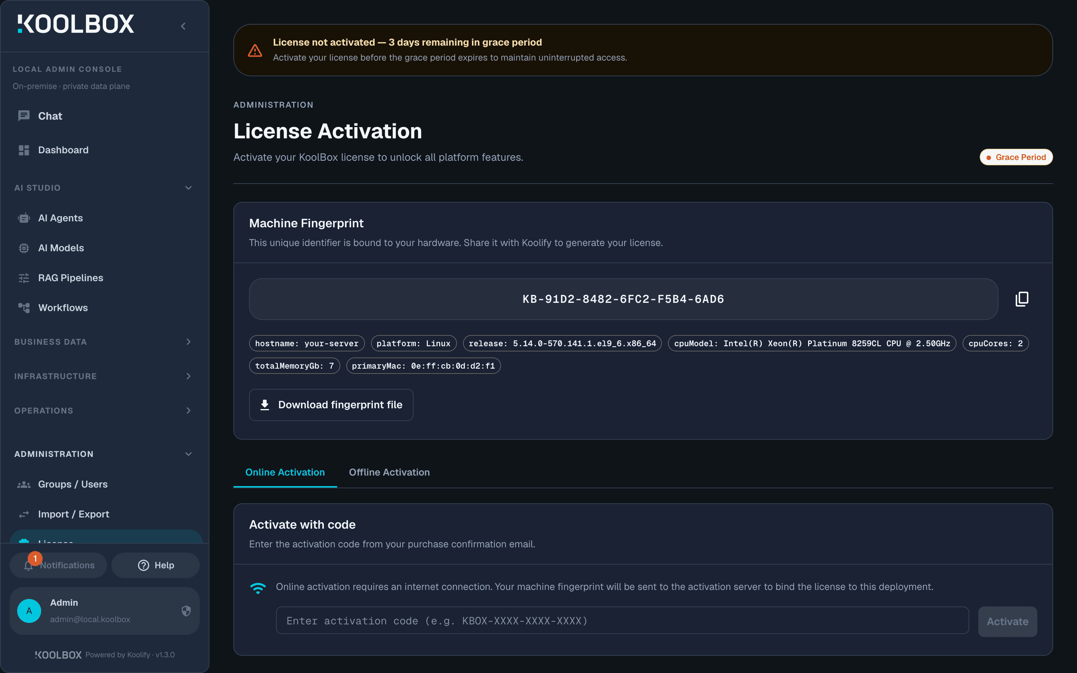Image resolution: width=1077 pixels, height=673 pixels.
Task: Switch to the Online Activation tab
Action: point(285,473)
